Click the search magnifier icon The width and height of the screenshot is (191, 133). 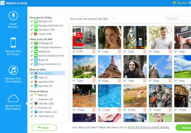[x=167, y=19]
